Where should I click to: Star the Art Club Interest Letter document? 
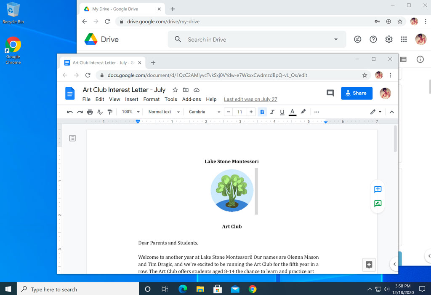coord(175,90)
